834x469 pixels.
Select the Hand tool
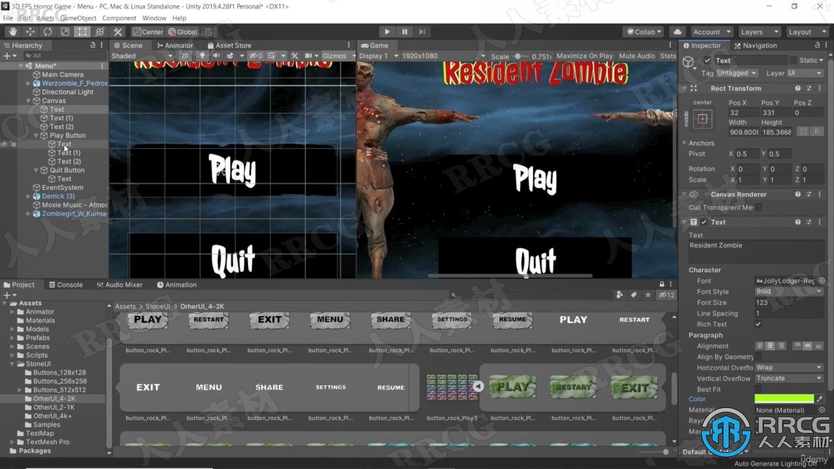[x=13, y=31]
